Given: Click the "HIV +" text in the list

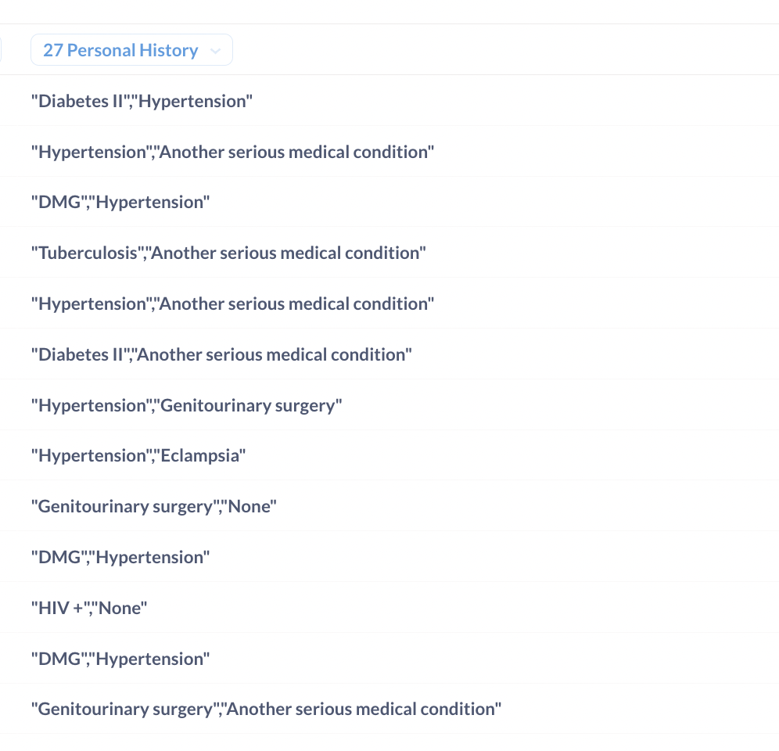Looking at the screenshot, I should 58,608.
